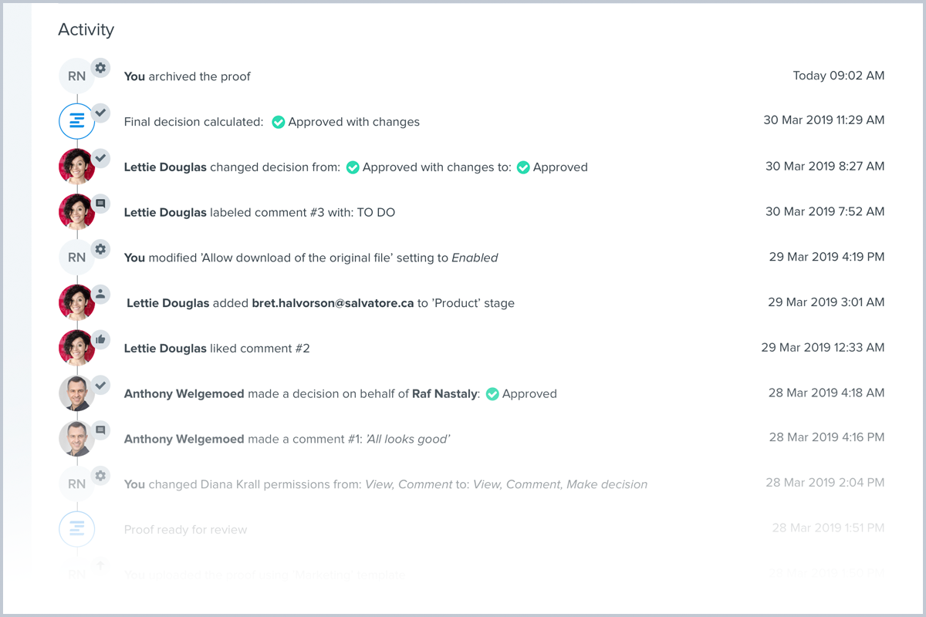Click 'Lettie Douglas' name in liked comment row

coord(165,349)
